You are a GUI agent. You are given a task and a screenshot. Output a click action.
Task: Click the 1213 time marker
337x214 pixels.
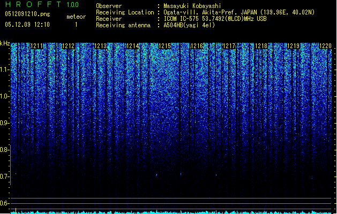(x=100, y=46)
